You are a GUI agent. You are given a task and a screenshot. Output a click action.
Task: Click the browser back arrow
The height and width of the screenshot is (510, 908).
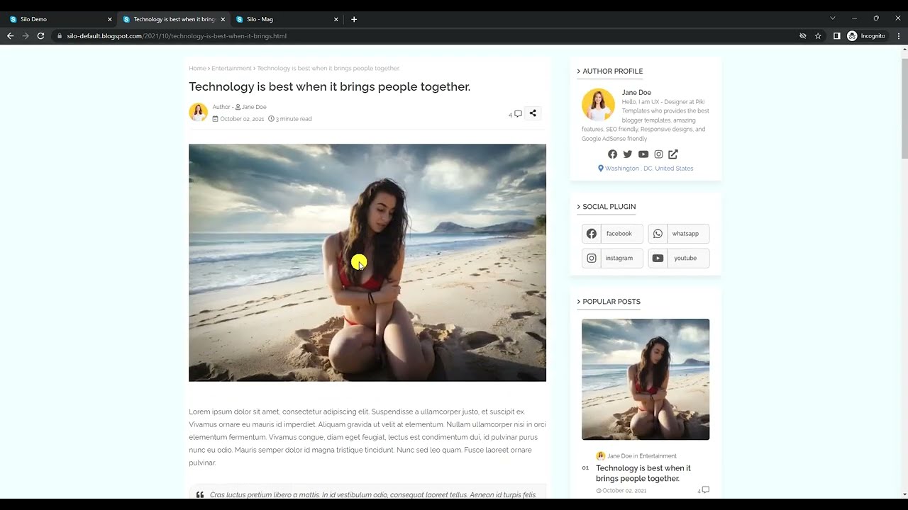click(10, 36)
